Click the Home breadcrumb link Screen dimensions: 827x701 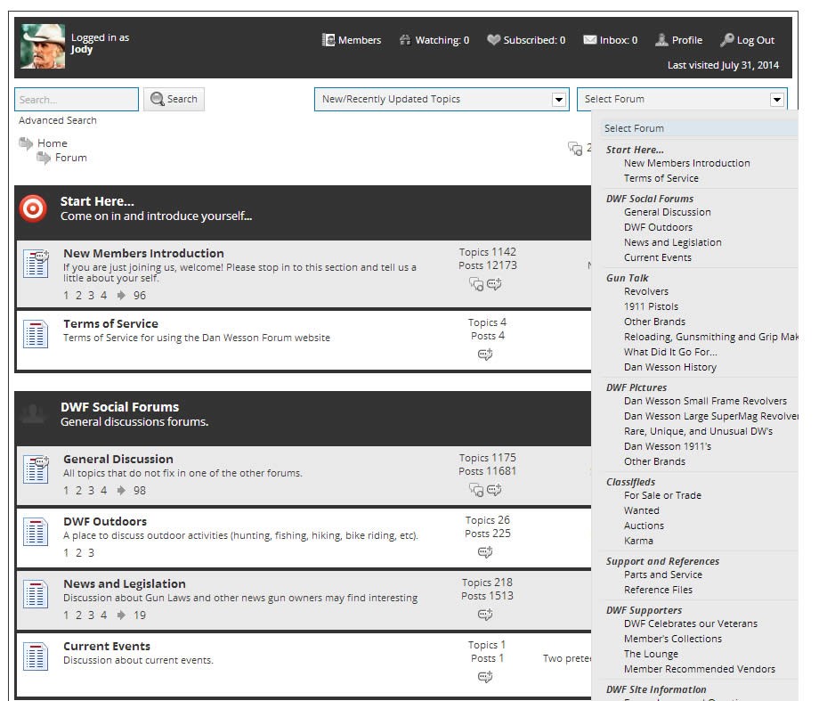(53, 143)
